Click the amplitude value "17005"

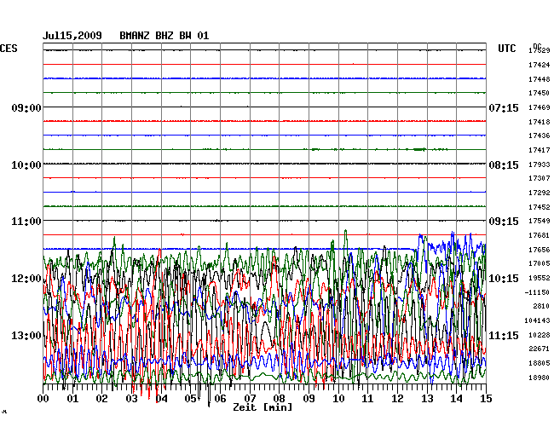coord(540,264)
